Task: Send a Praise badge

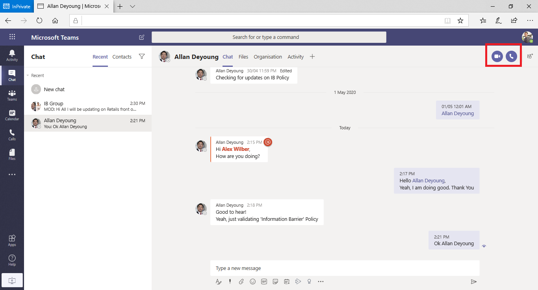Action: tap(309, 281)
